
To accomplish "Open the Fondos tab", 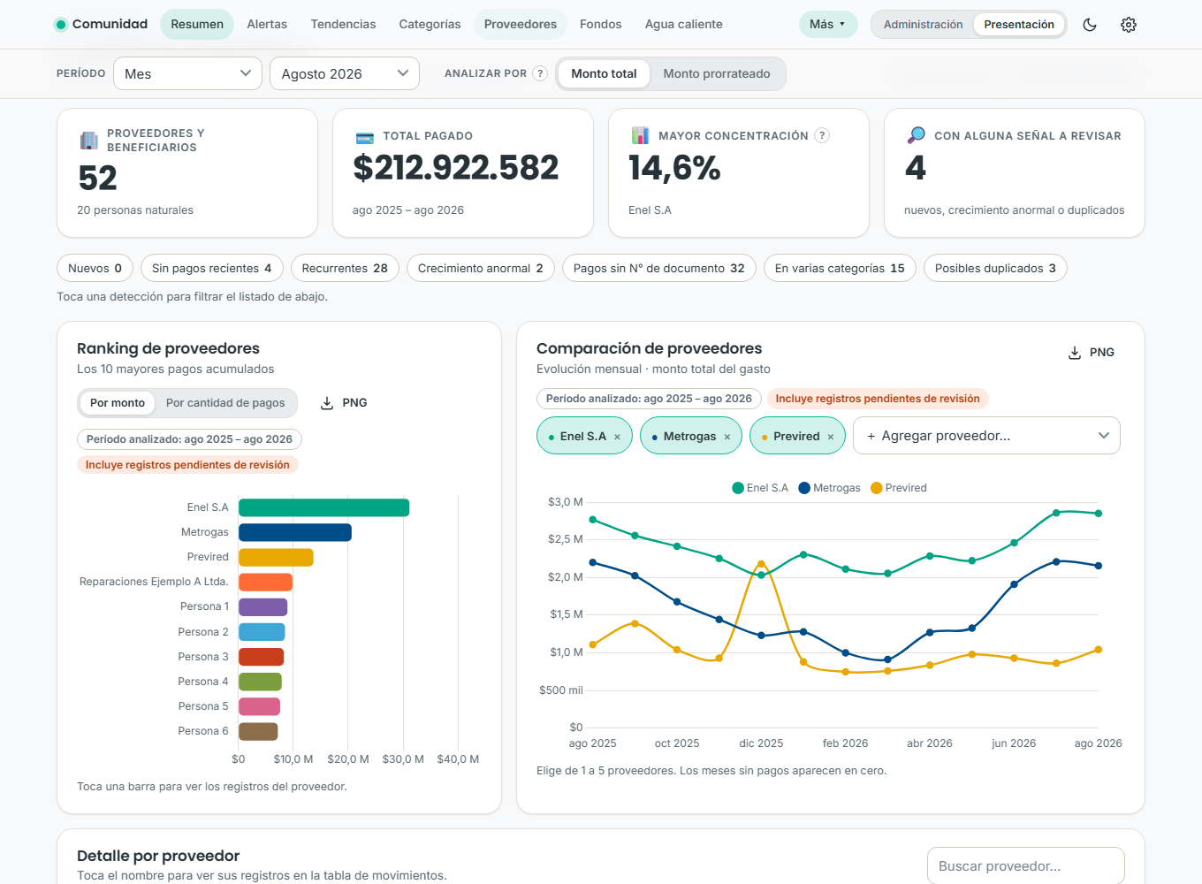I will click(x=601, y=25).
